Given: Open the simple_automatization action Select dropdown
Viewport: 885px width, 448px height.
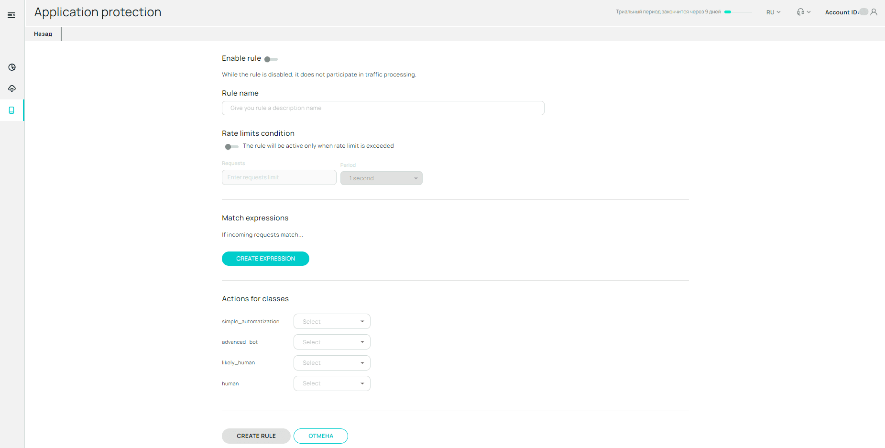Looking at the screenshot, I should [x=332, y=321].
